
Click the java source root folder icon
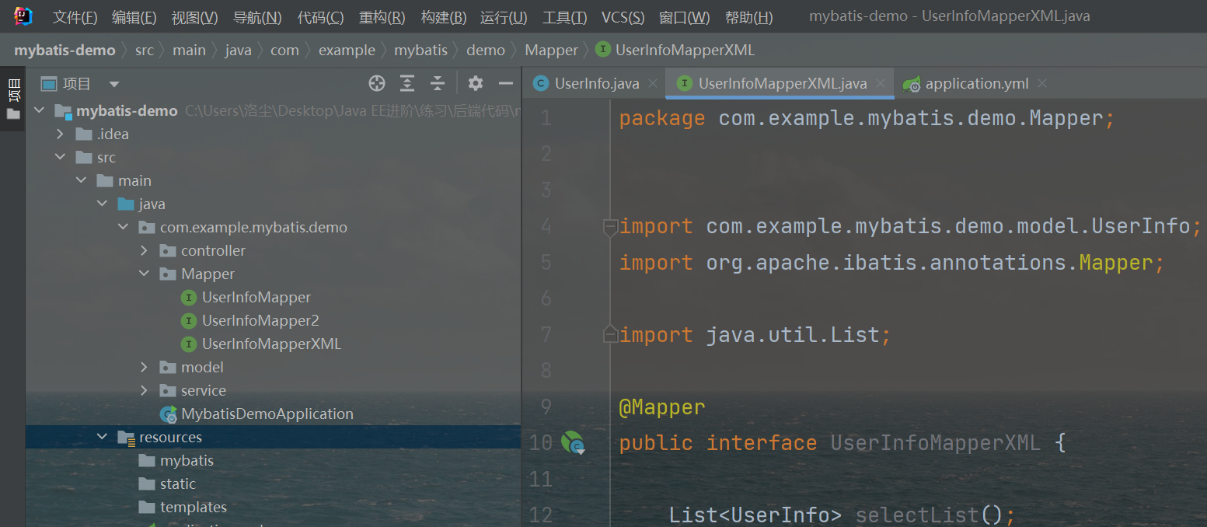(x=126, y=204)
